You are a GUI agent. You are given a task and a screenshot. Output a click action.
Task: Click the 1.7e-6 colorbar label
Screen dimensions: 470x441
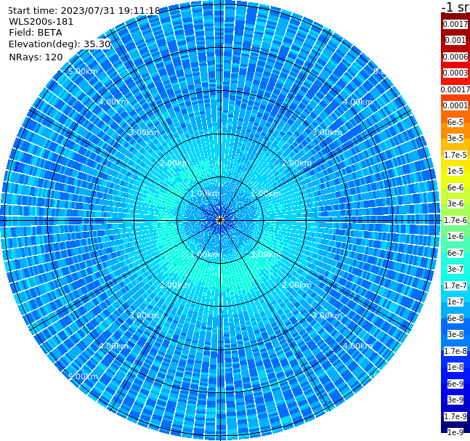click(x=455, y=220)
